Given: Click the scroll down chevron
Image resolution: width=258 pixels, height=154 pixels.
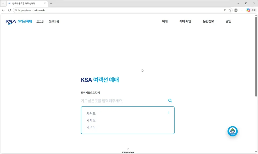Looking at the screenshot, I should coord(128,149).
